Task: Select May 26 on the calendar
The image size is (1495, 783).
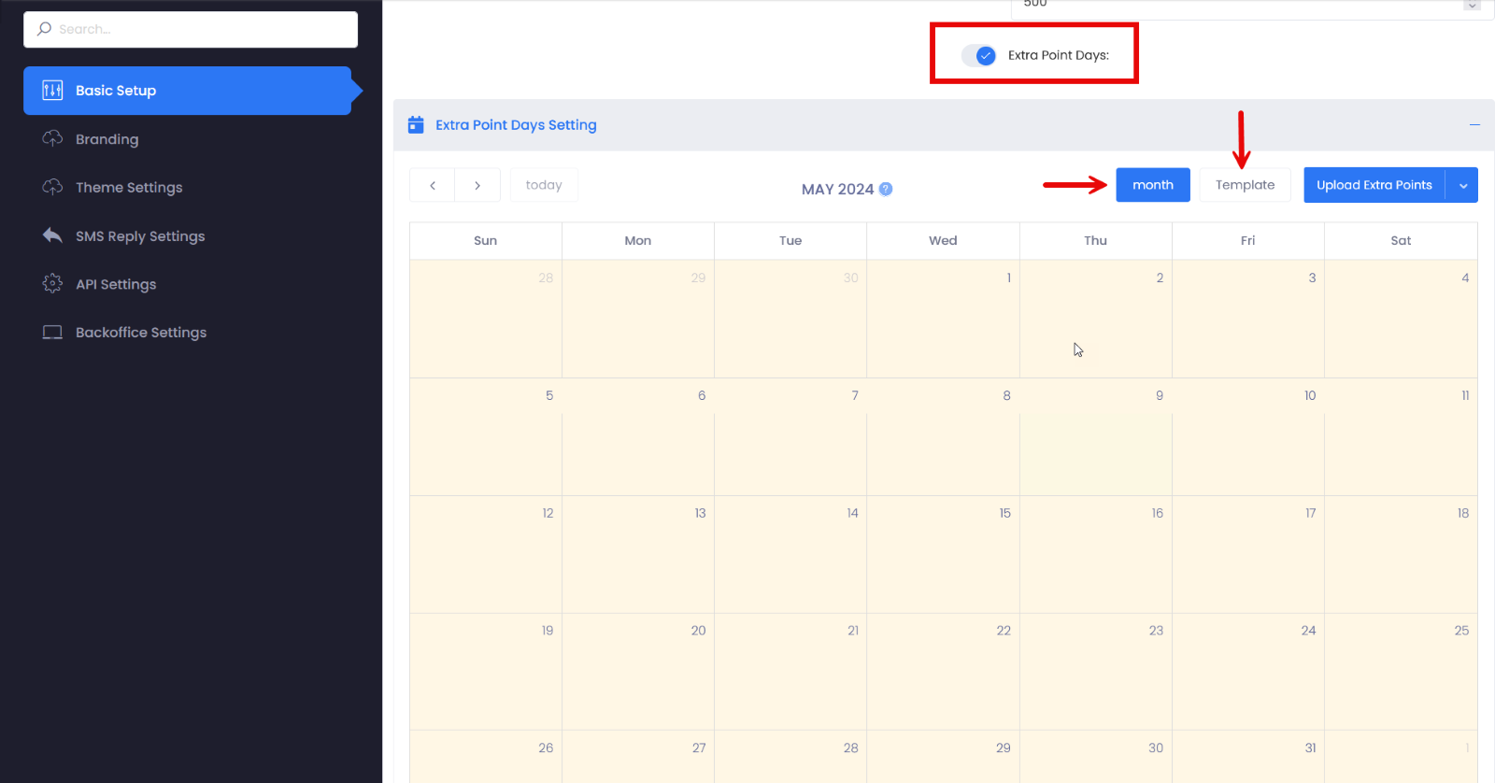Action: [x=486, y=757]
